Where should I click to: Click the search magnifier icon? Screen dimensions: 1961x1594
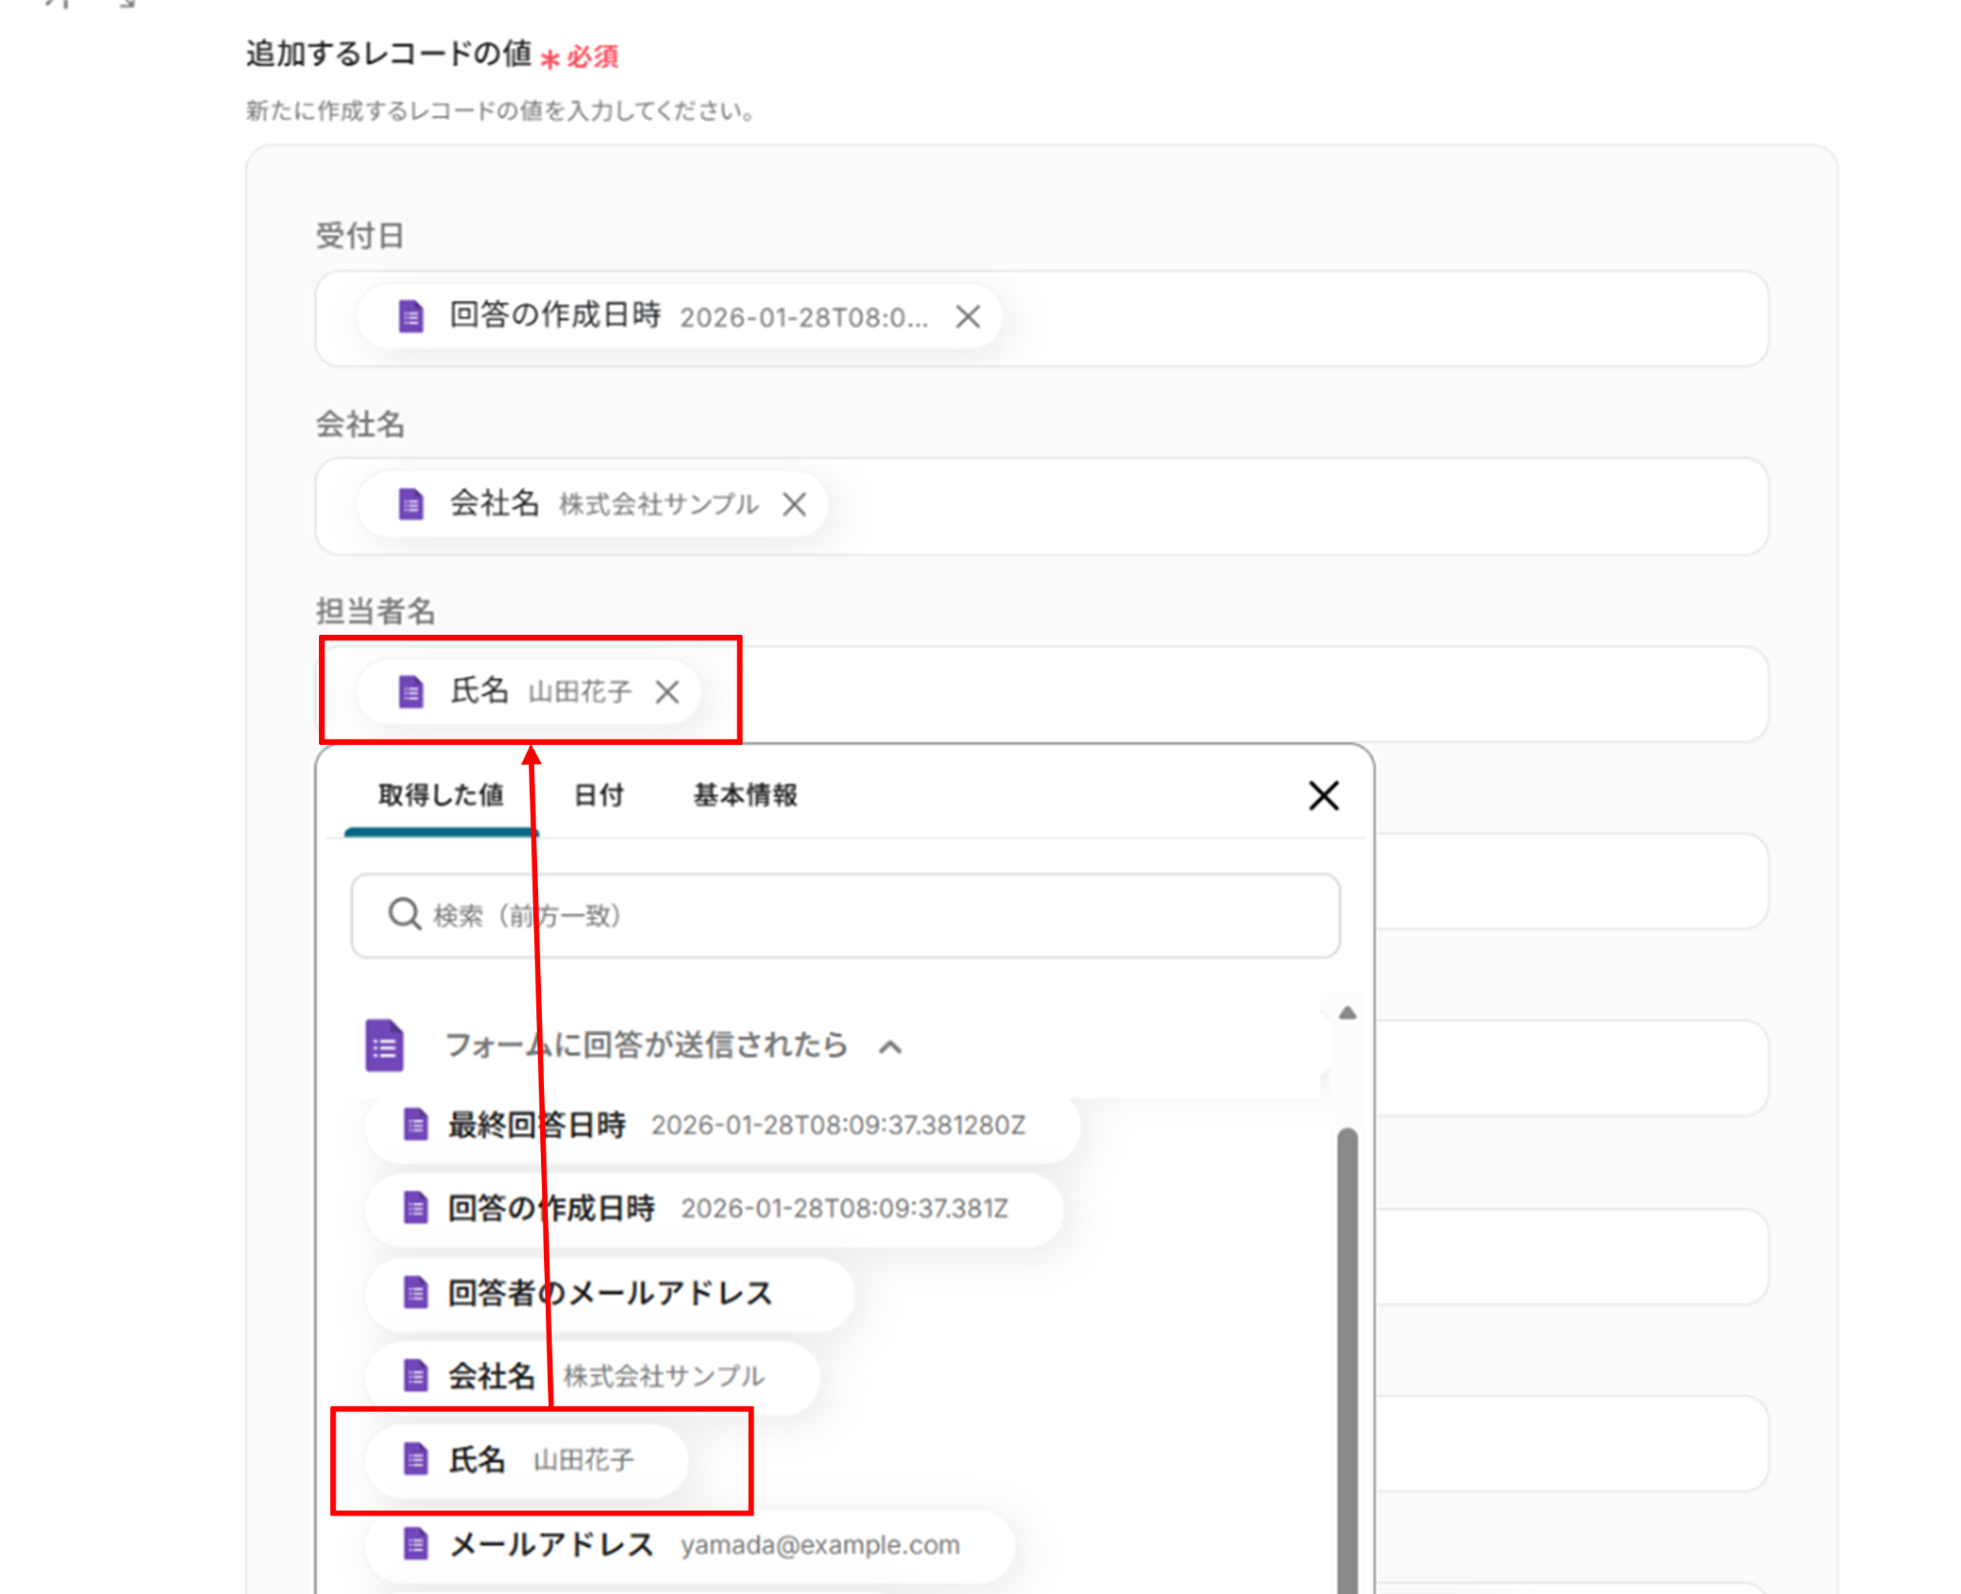tap(404, 914)
